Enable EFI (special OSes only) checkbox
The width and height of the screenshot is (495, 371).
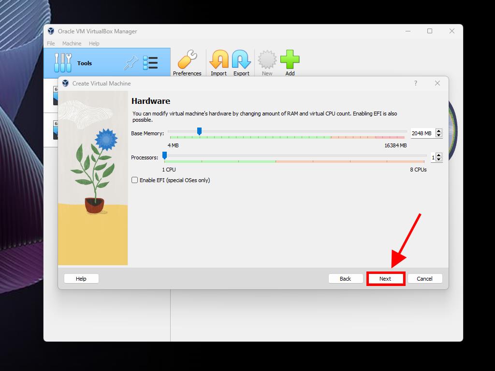[135, 180]
